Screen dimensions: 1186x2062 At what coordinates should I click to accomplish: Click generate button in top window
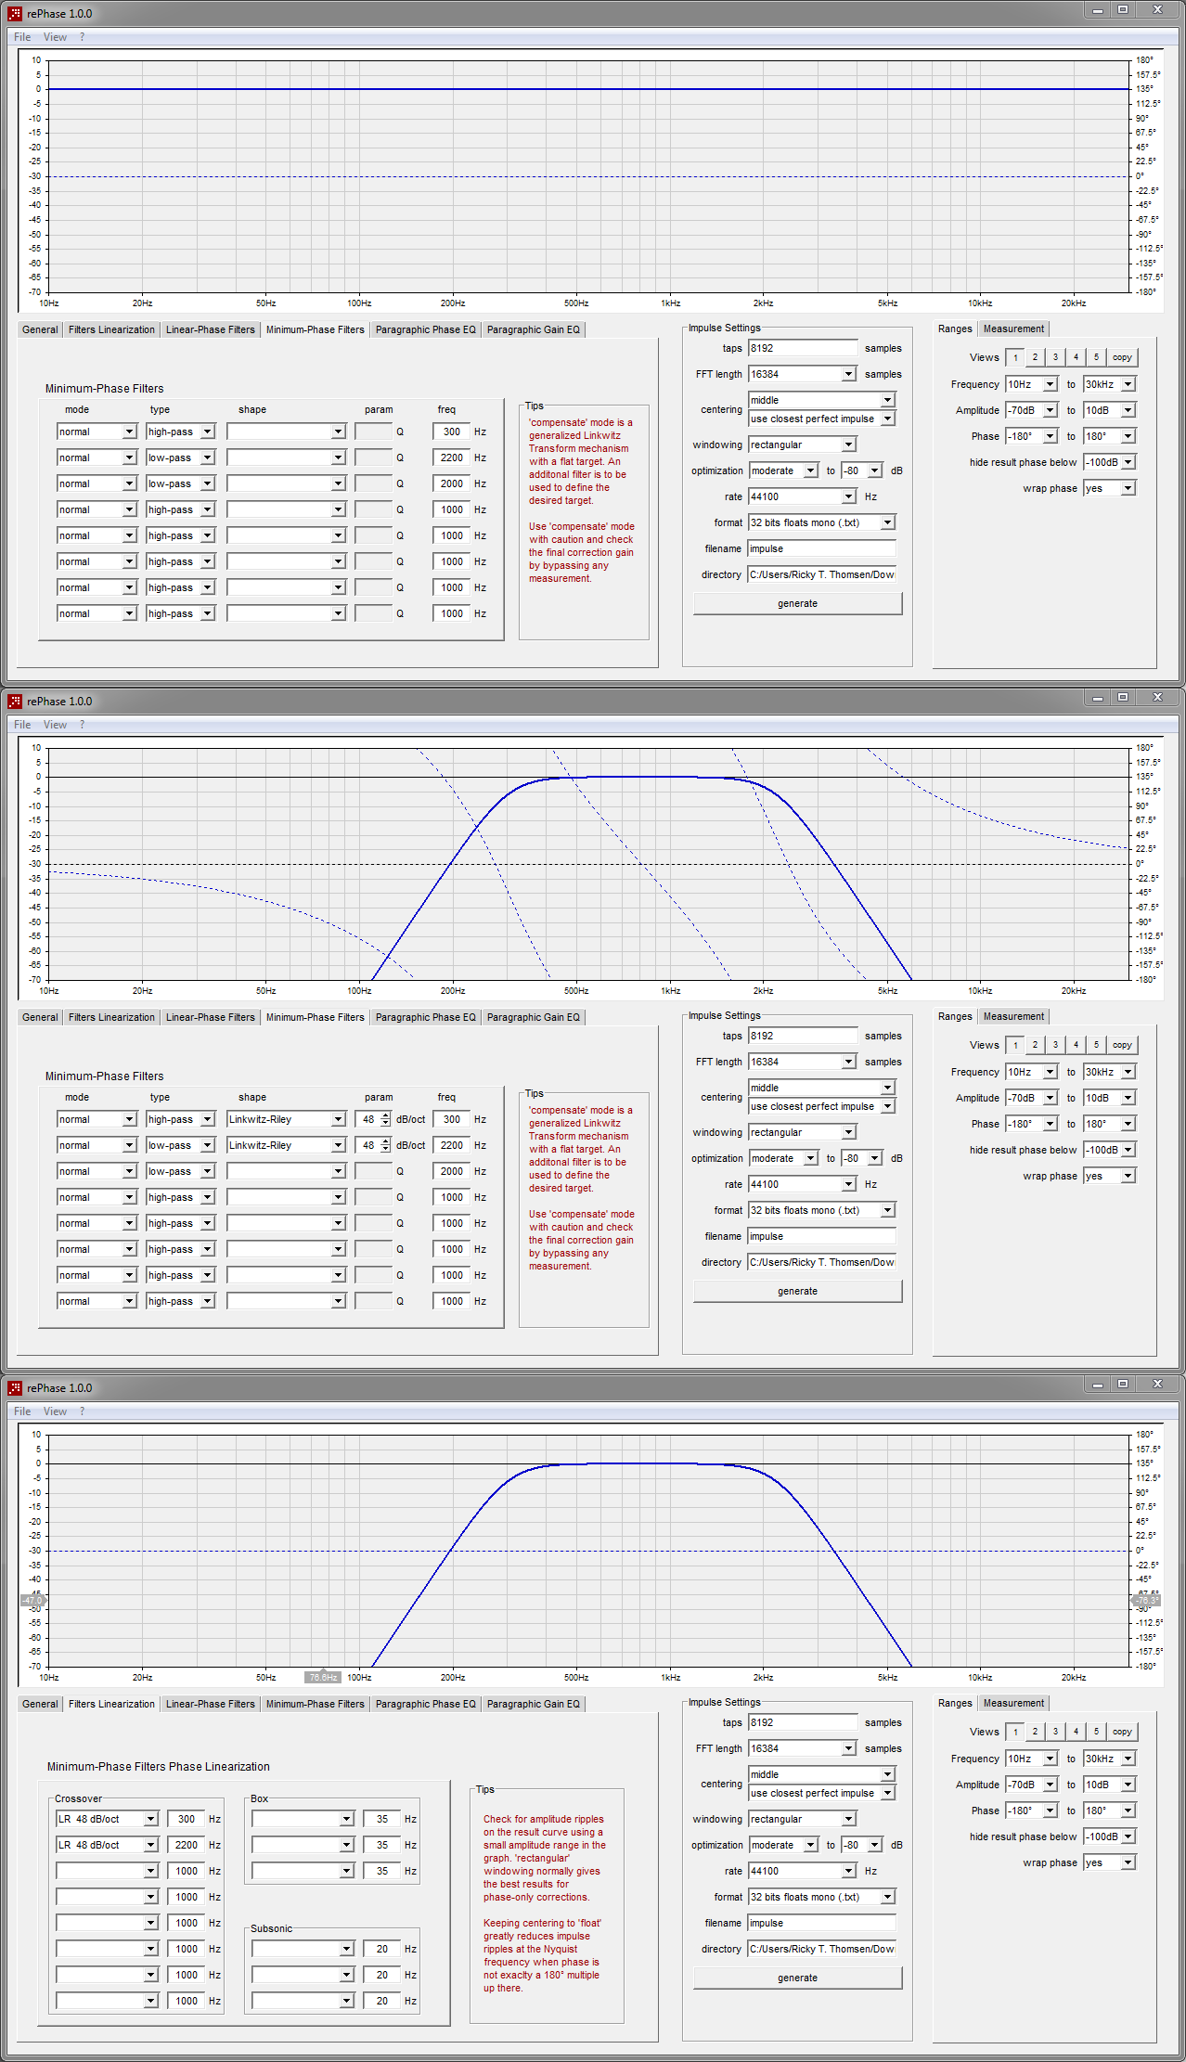pos(797,603)
